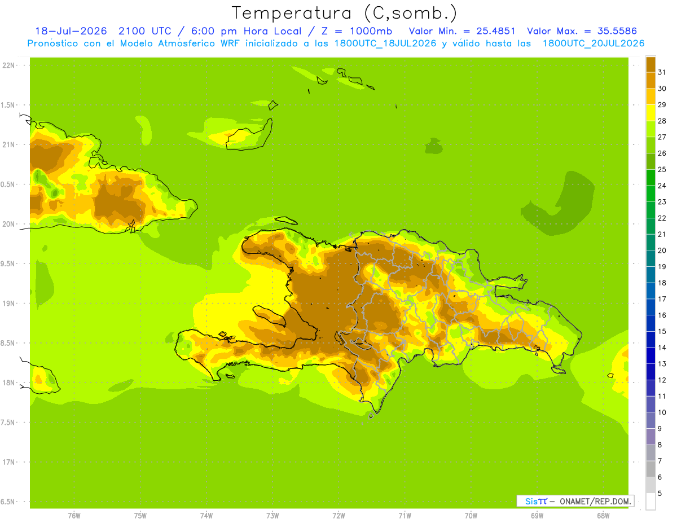Viewport: 677px width, 523px height.
Task: Click the '75W' longitude label
Action: coord(140,515)
